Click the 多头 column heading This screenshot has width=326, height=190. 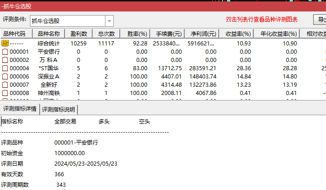pyautogui.click(x=104, y=122)
